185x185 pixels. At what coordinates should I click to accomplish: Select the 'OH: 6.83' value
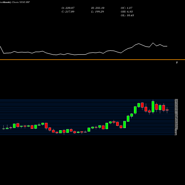[x=127, y=11]
